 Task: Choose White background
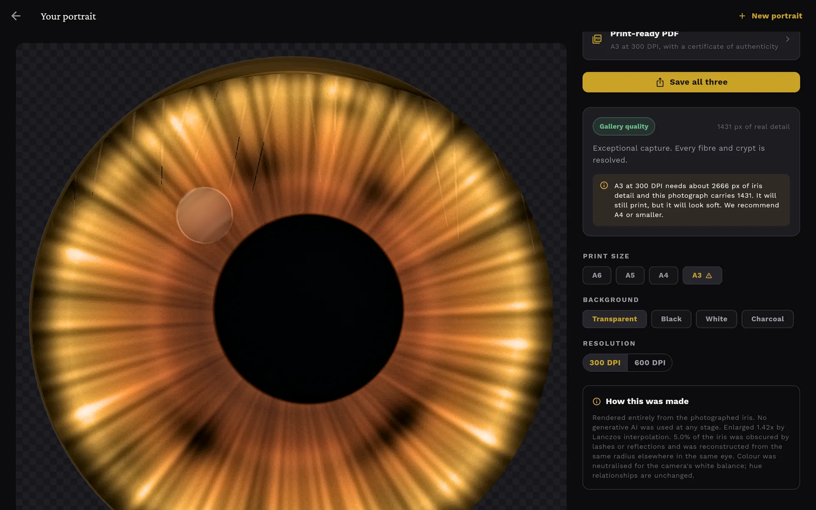tap(717, 319)
